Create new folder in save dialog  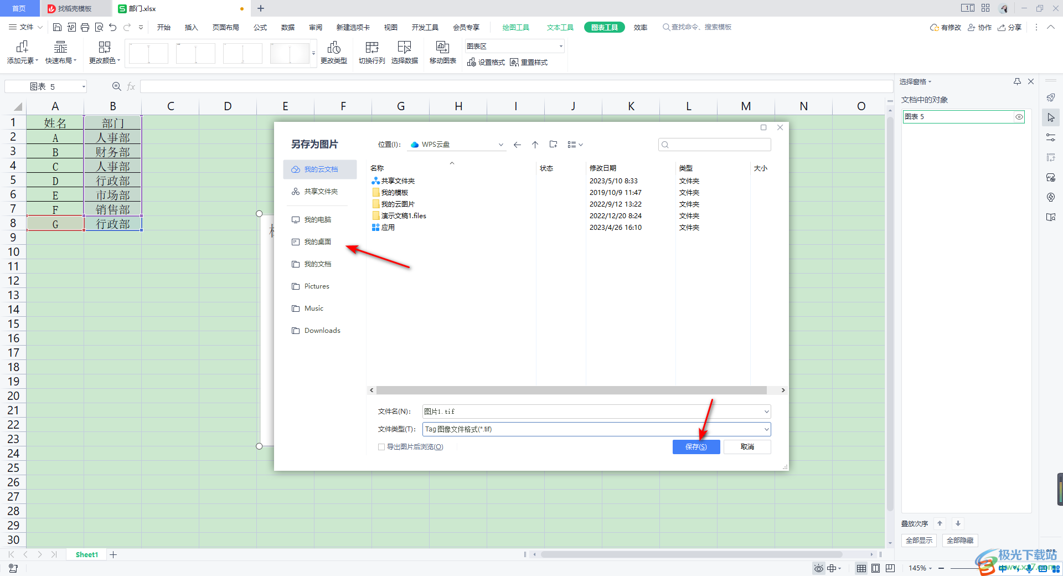553,145
